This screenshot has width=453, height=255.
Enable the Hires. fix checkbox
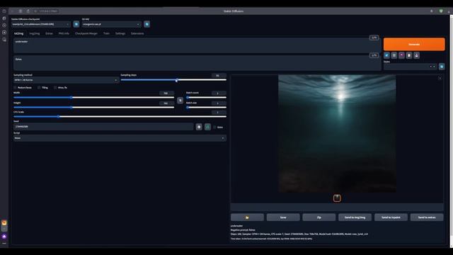coord(55,88)
